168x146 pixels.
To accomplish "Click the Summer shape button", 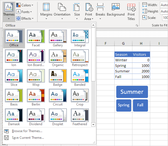I will click(132, 92).
